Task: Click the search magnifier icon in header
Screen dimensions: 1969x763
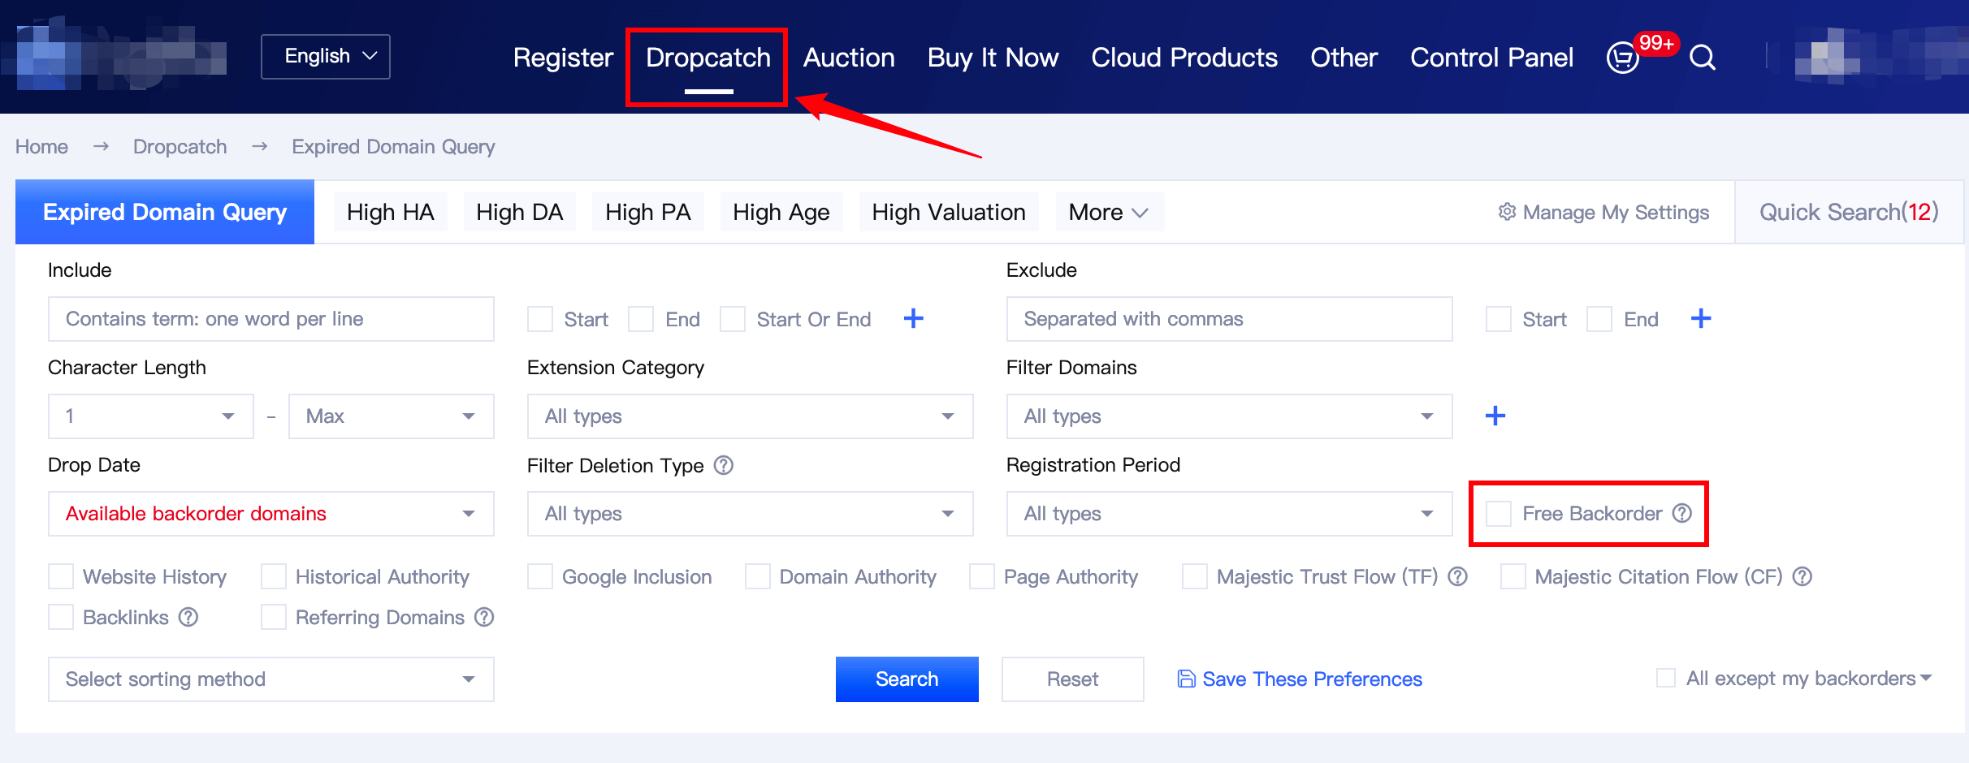Action: [1703, 58]
